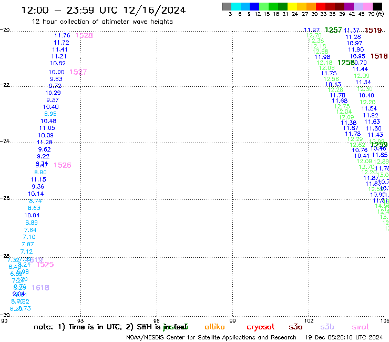Click the pink pass time label 1525
The image size is (389, 342).
click(45, 265)
